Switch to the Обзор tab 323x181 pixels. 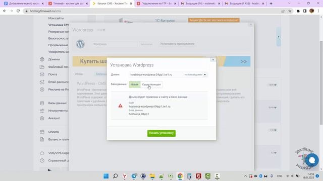tap(79, 74)
